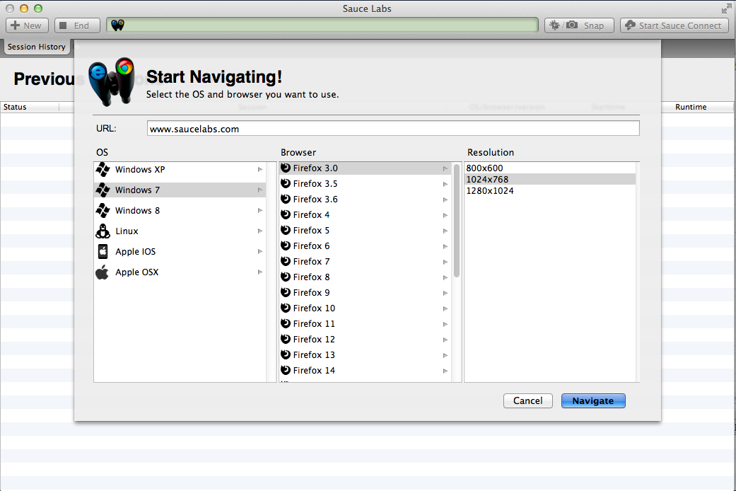Click the Windows XP logo icon
Screen dimensions: 736x491
coord(103,169)
